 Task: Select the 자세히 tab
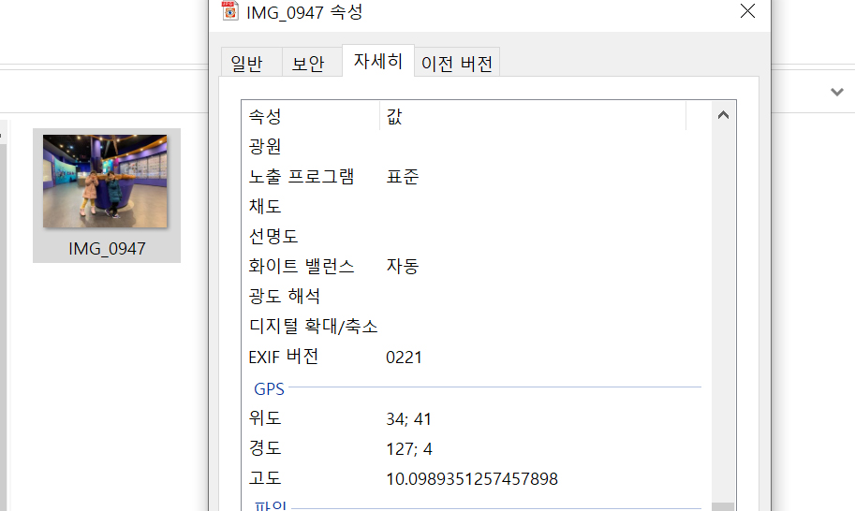[x=378, y=61]
